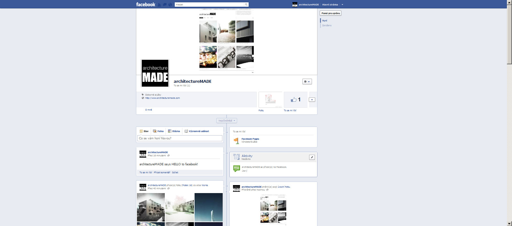The height and width of the screenshot is (226, 512).
Task: Click 'Přibližně před hodinou' timestamp
Action: (253, 190)
